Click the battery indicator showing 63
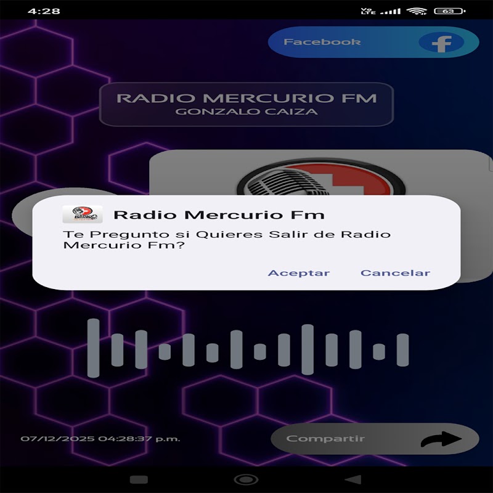The height and width of the screenshot is (493, 493). pos(450,11)
